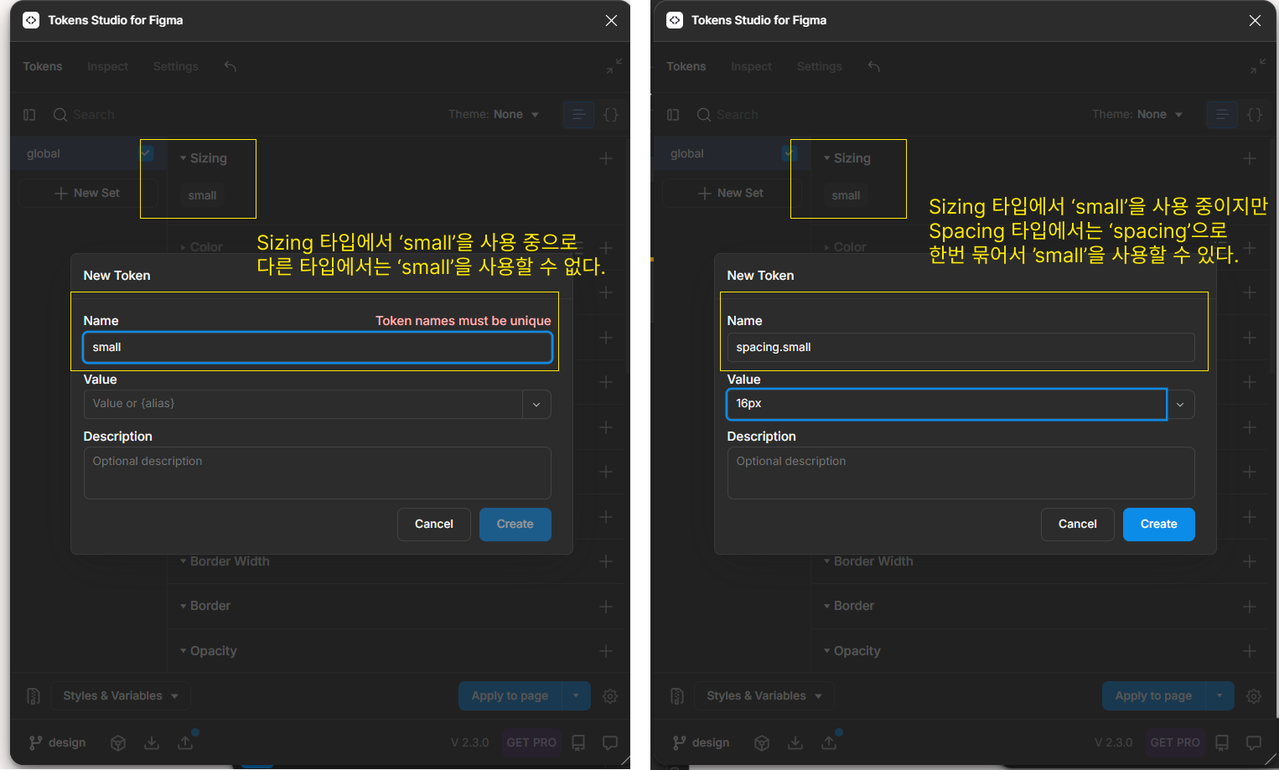This screenshot has height=770, width=1279.
Task: Open Styles & Variables dropdown in left window
Action: point(121,696)
